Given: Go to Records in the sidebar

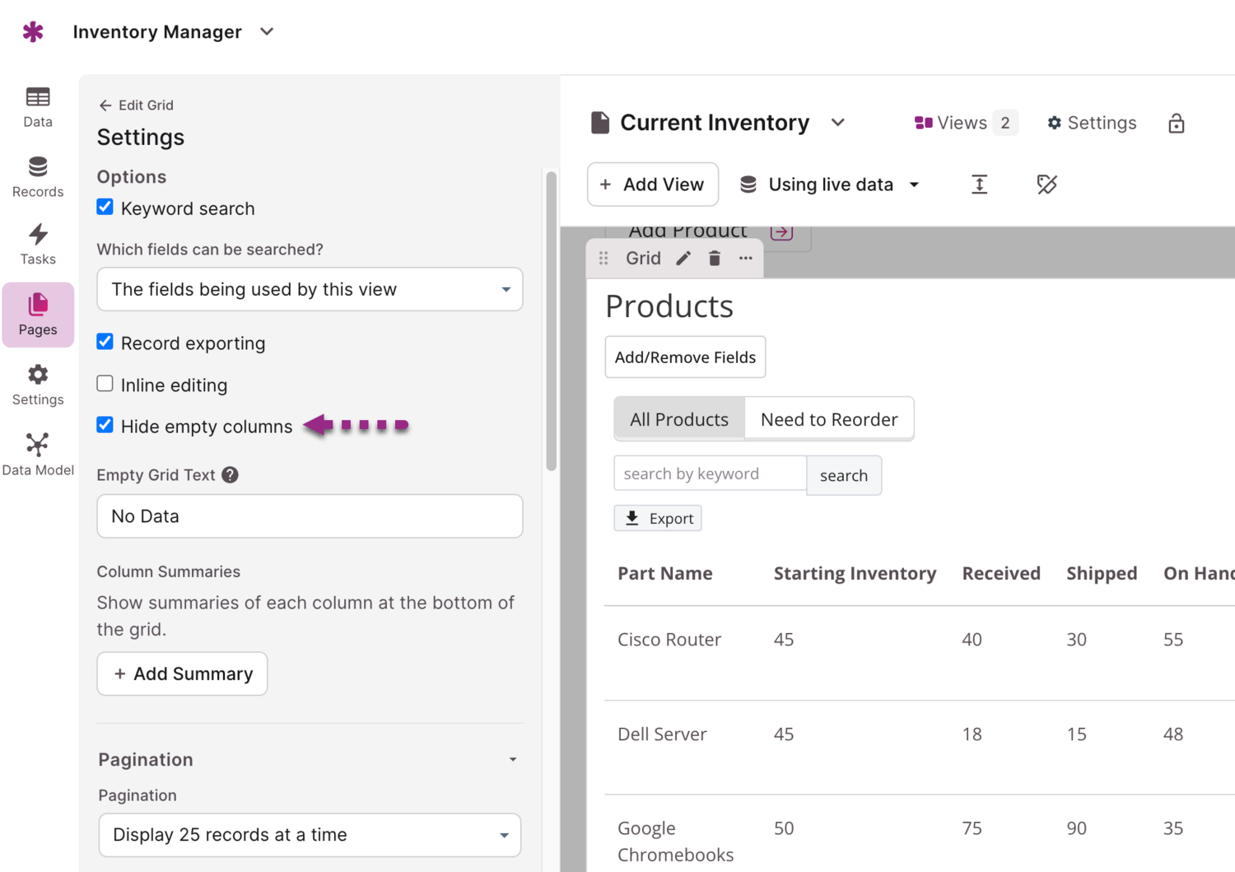Looking at the screenshot, I should coord(38,177).
